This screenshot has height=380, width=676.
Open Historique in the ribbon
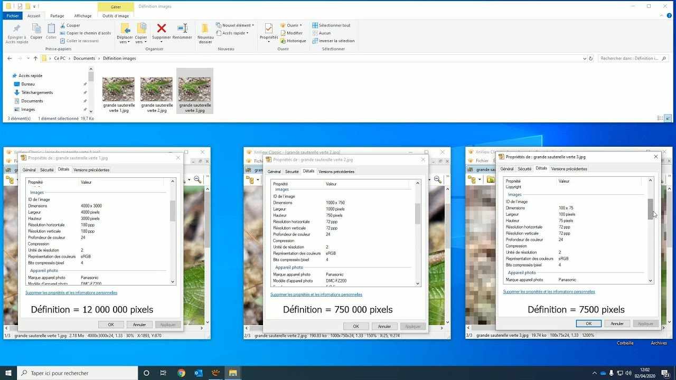pyautogui.click(x=293, y=41)
